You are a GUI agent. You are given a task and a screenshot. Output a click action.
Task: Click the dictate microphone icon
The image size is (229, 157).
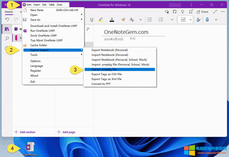tap(207, 19)
